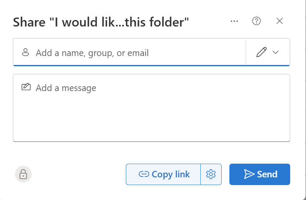The width and height of the screenshot is (306, 200).
Task: Click the person icon in the recipient field
Action: tap(25, 53)
